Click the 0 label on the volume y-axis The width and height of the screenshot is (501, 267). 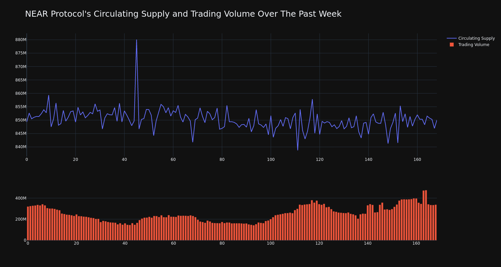25,240
